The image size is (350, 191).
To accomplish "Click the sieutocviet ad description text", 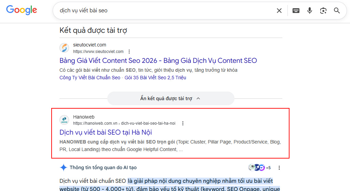I will point(148,70).
